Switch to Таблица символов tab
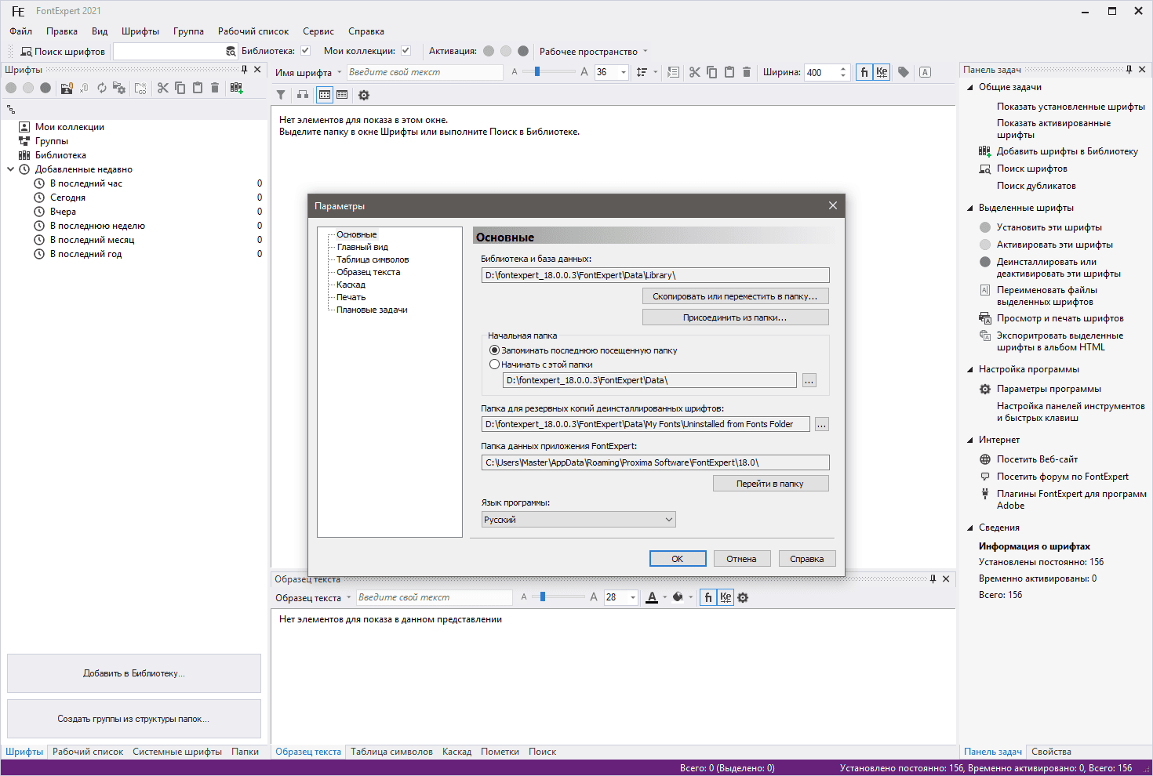 click(391, 752)
